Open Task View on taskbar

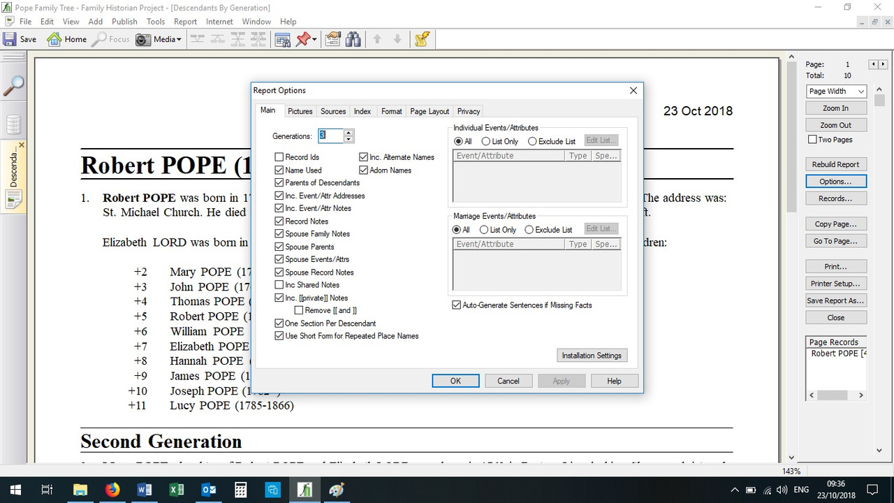click(47, 490)
